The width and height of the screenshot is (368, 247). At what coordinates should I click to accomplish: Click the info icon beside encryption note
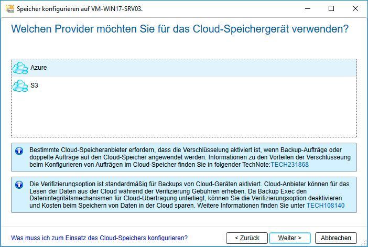(x=19, y=151)
